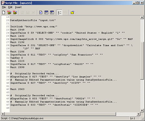Click the InputValue line containing "cookie"
The image size is (145, 121).
[x=67, y=33]
